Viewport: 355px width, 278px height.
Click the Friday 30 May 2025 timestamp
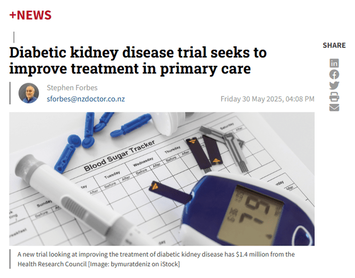click(267, 99)
